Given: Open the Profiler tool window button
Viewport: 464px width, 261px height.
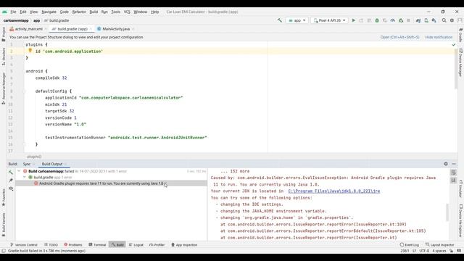Looking at the screenshot, I should pyautogui.click(x=157, y=245).
